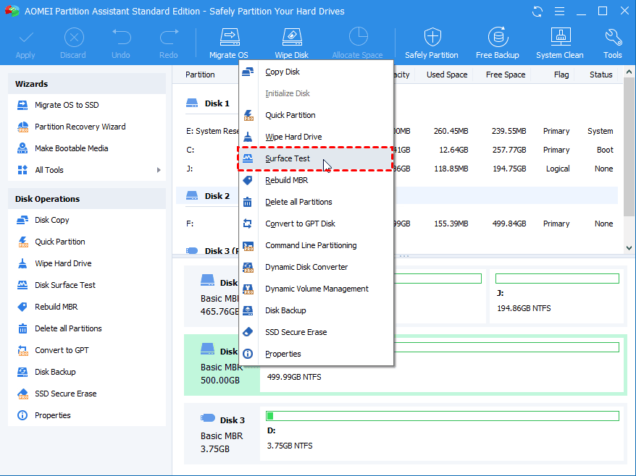Click the Undo arrow icon
The image size is (636, 476).
[121, 37]
